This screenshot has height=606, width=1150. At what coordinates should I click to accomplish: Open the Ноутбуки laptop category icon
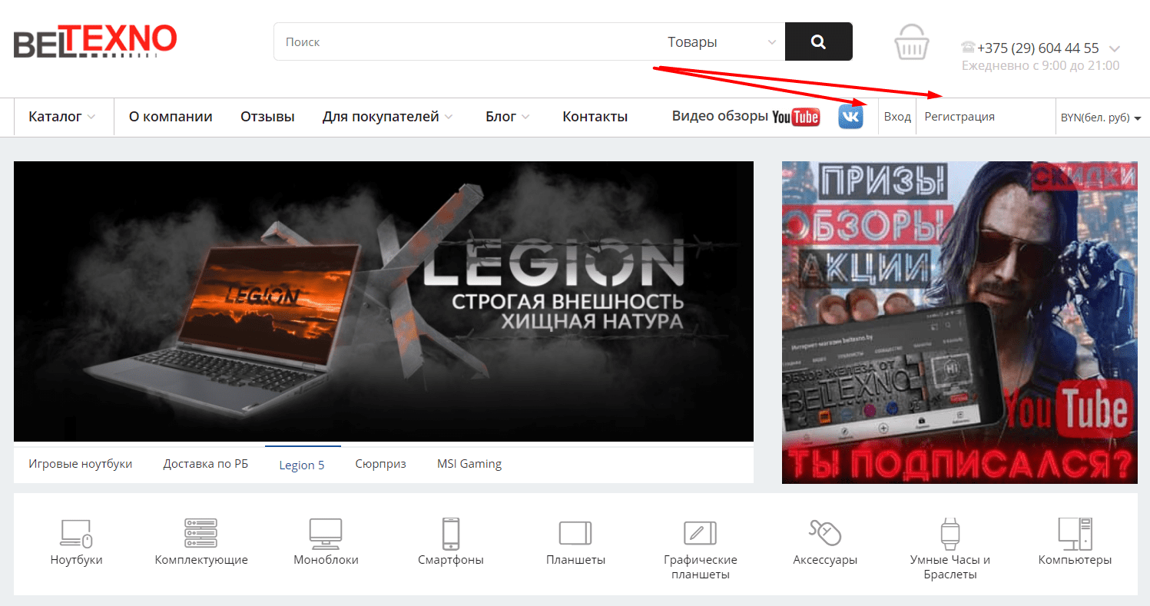pyautogui.click(x=76, y=533)
